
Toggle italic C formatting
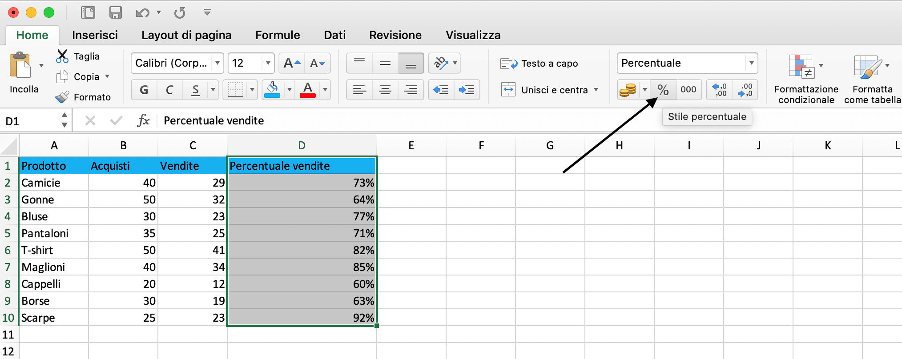pos(169,90)
